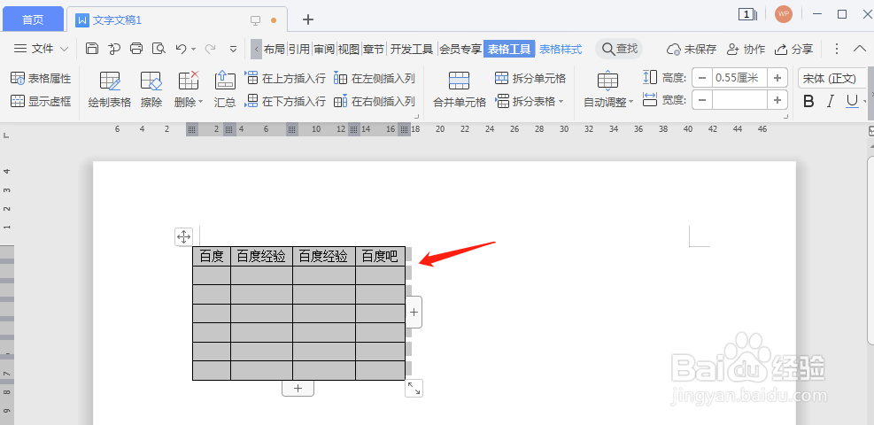This screenshot has width=874, height=425.
Task: Open 表格属性 table properties
Action: coord(42,79)
